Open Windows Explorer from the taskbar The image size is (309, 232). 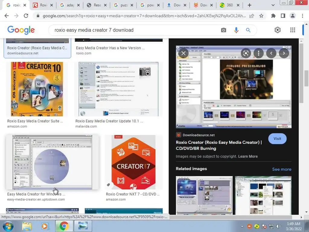(27, 226)
